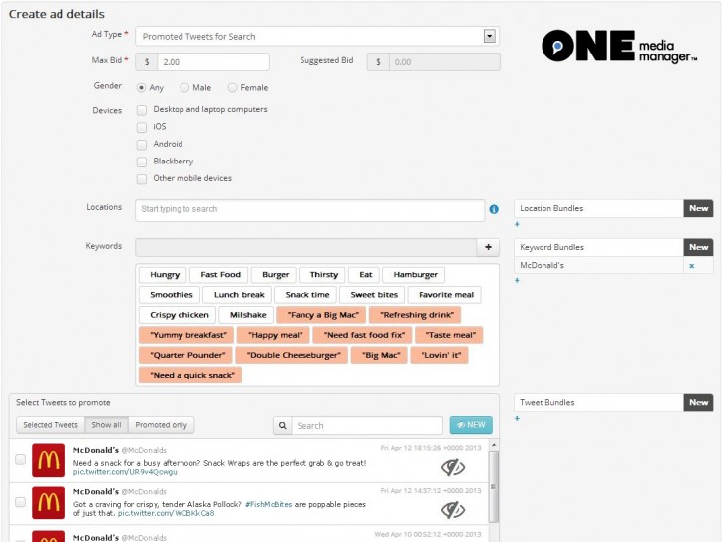Click scroll up arrow in tweets list

tap(494, 445)
